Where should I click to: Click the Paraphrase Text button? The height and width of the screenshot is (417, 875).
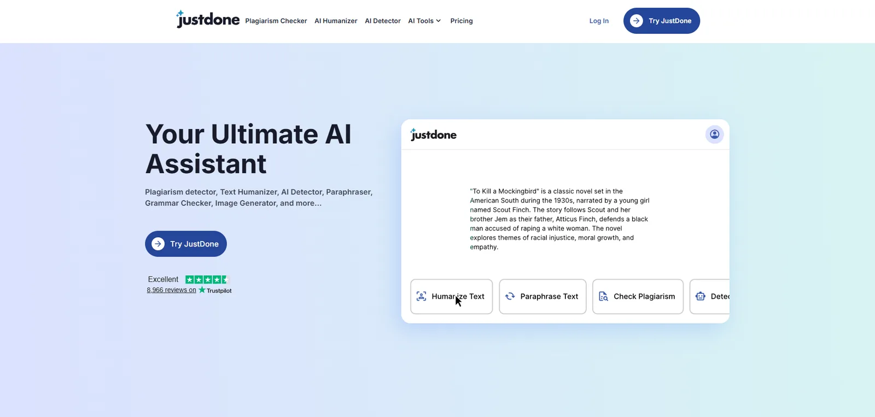tap(542, 297)
